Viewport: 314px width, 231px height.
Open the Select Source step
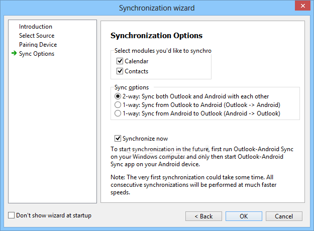37,36
